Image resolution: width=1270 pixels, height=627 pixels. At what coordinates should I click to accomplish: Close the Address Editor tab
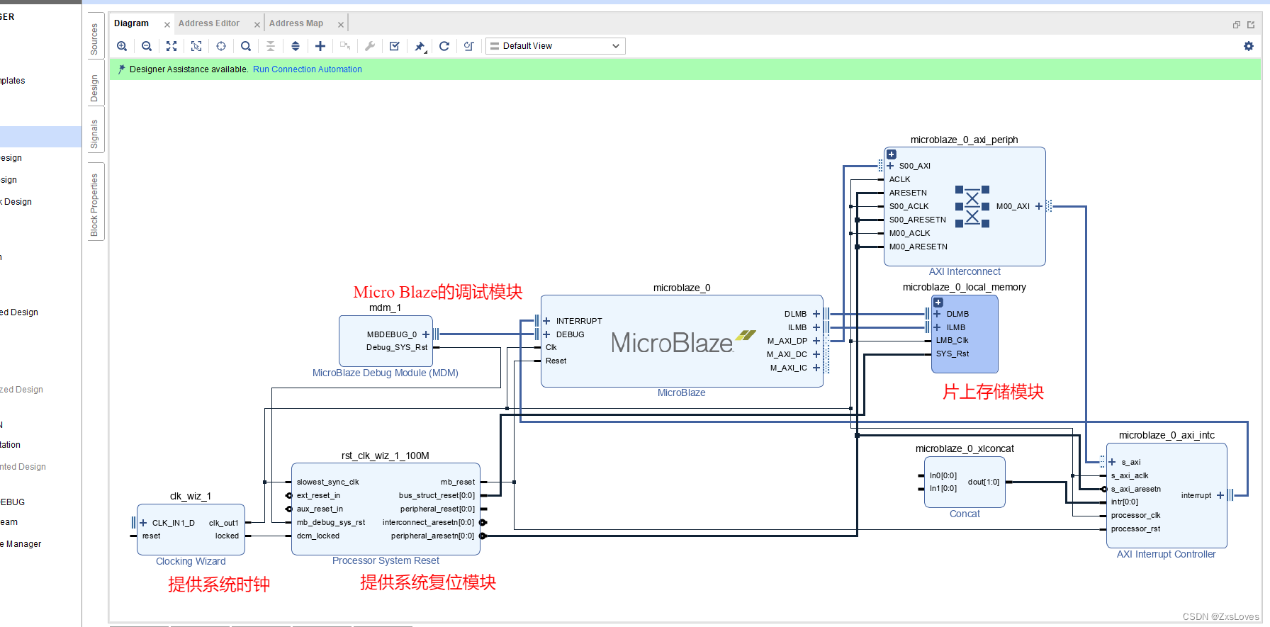[x=257, y=24]
